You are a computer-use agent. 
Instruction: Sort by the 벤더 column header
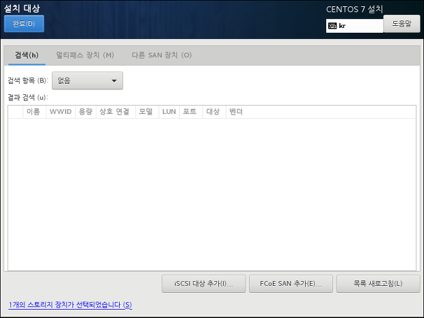point(236,112)
